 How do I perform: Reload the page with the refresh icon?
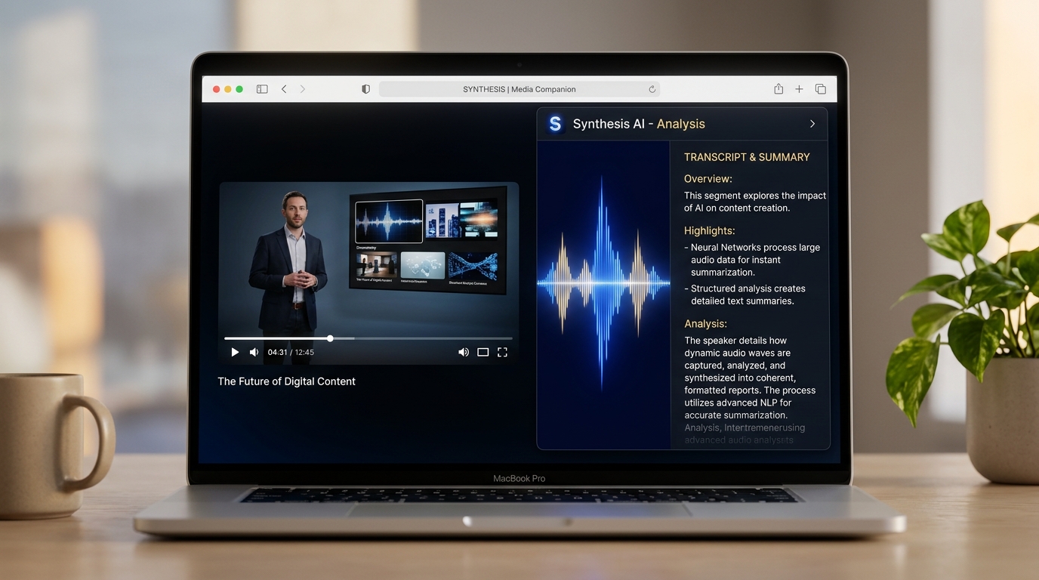pos(652,89)
